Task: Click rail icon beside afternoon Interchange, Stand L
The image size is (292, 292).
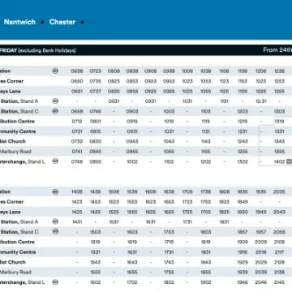Action: tap(55, 282)
